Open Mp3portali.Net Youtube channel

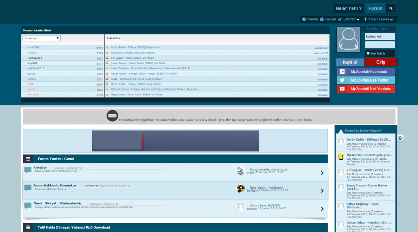366,89
